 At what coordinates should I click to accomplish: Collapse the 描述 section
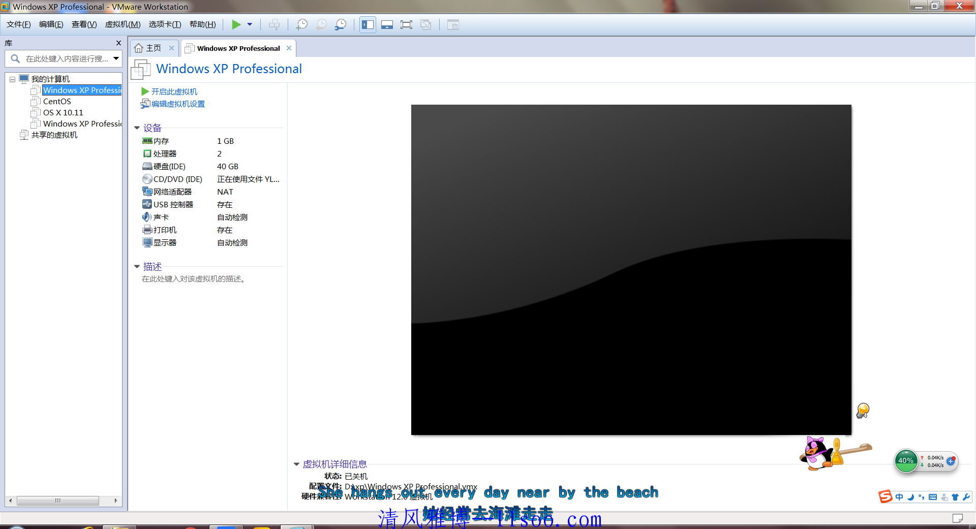point(137,266)
